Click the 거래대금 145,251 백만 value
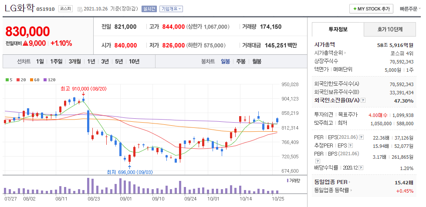Viewport: 426px width, 207px height. click(x=281, y=45)
